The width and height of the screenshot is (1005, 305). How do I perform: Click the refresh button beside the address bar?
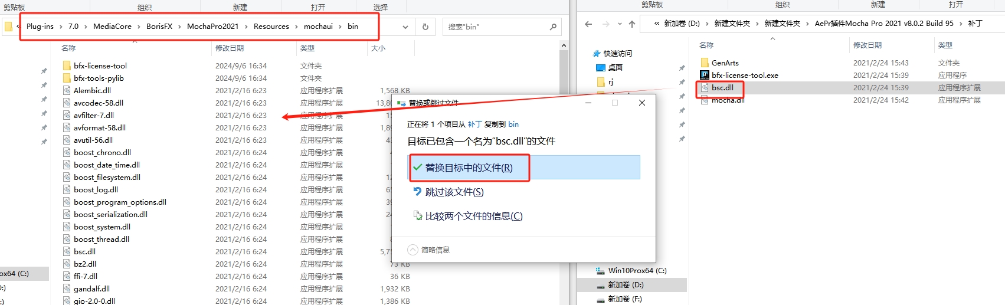[425, 27]
